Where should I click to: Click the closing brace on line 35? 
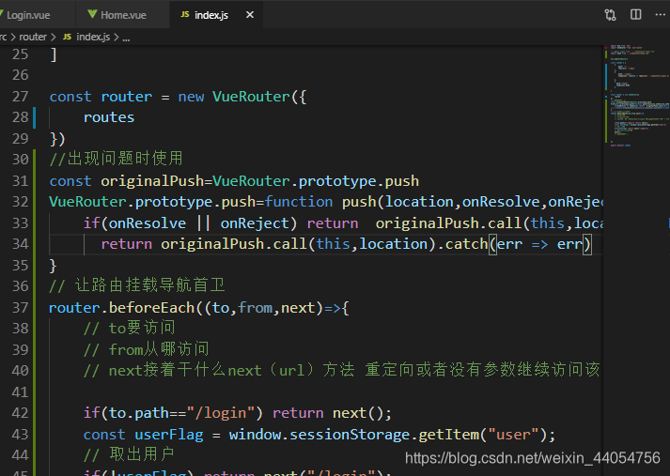click(x=53, y=266)
